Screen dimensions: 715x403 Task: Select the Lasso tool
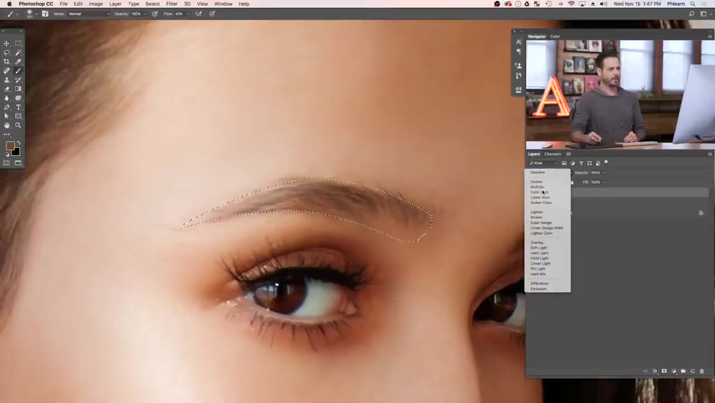(7, 52)
